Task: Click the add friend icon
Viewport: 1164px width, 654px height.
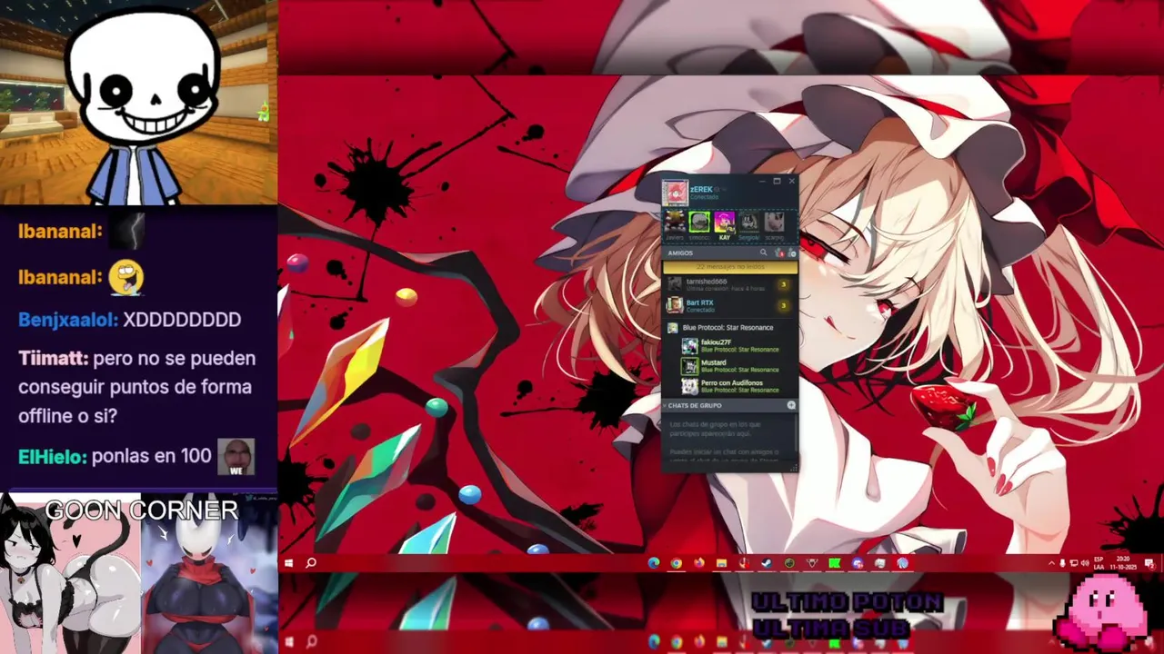Action: pos(791,253)
